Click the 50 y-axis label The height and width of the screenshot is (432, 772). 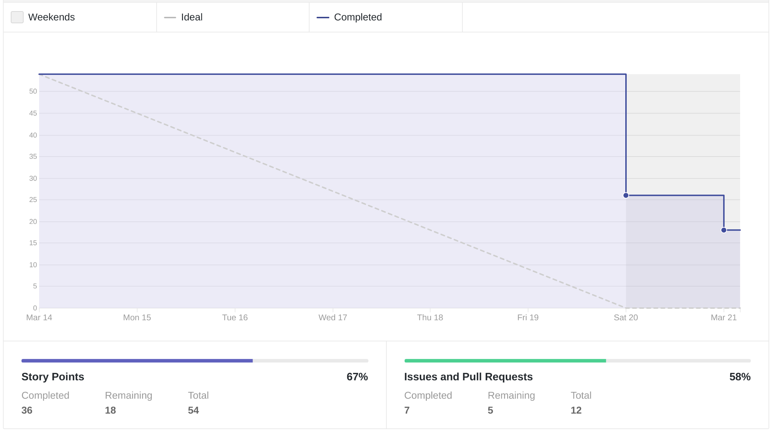[x=33, y=91]
